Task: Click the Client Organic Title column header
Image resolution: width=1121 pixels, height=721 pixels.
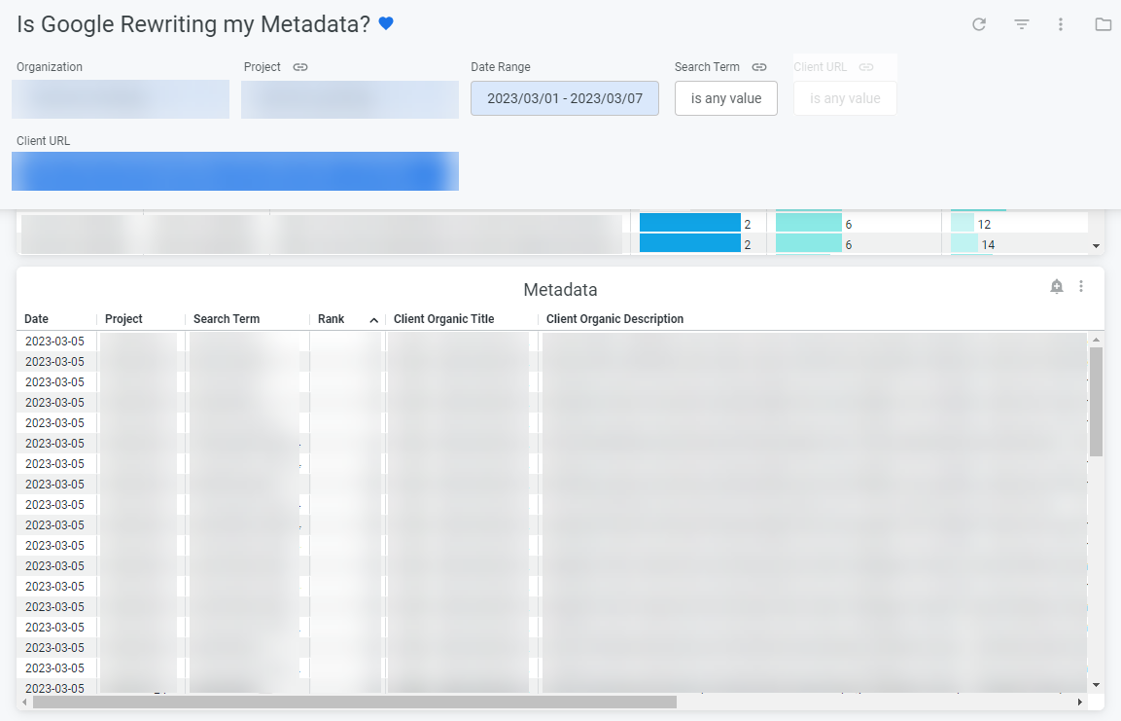Action: pyautogui.click(x=443, y=319)
